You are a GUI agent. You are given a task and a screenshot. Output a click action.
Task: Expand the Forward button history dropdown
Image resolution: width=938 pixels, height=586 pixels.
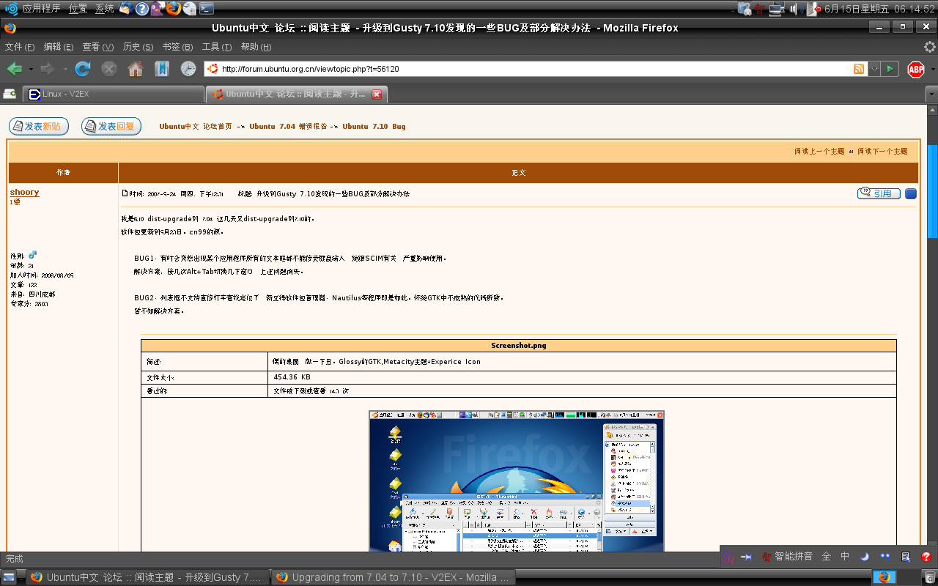65,69
